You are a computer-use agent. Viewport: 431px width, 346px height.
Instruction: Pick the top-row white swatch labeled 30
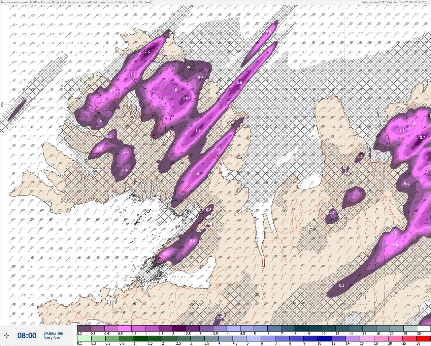424,328
